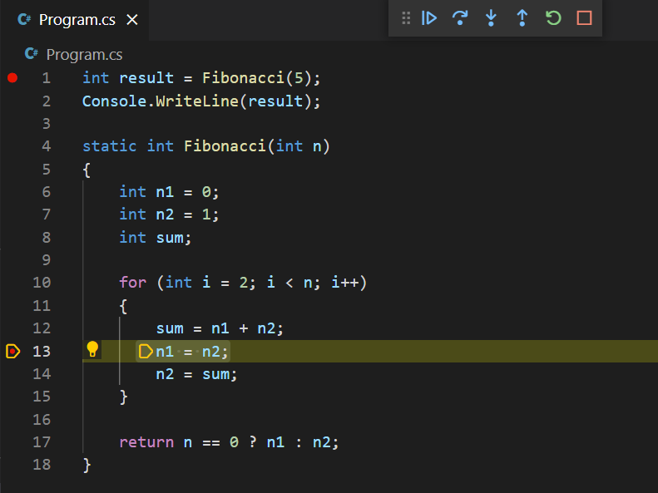Screen dimensions: 658x493
Task: Select the Program.cs editor tab
Action: tap(77, 20)
